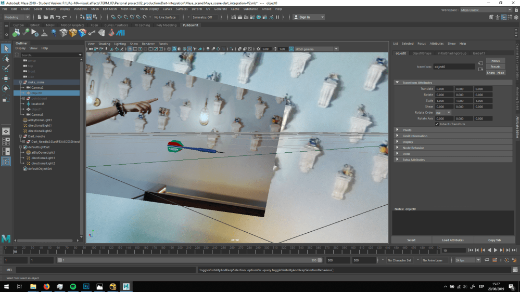This screenshot has width=520, height=292.
Task: Play the animation forwards
Action: (496, 250)
